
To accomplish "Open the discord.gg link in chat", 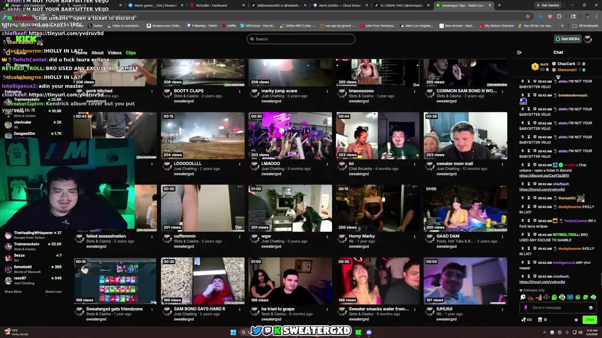I will 544,176.
